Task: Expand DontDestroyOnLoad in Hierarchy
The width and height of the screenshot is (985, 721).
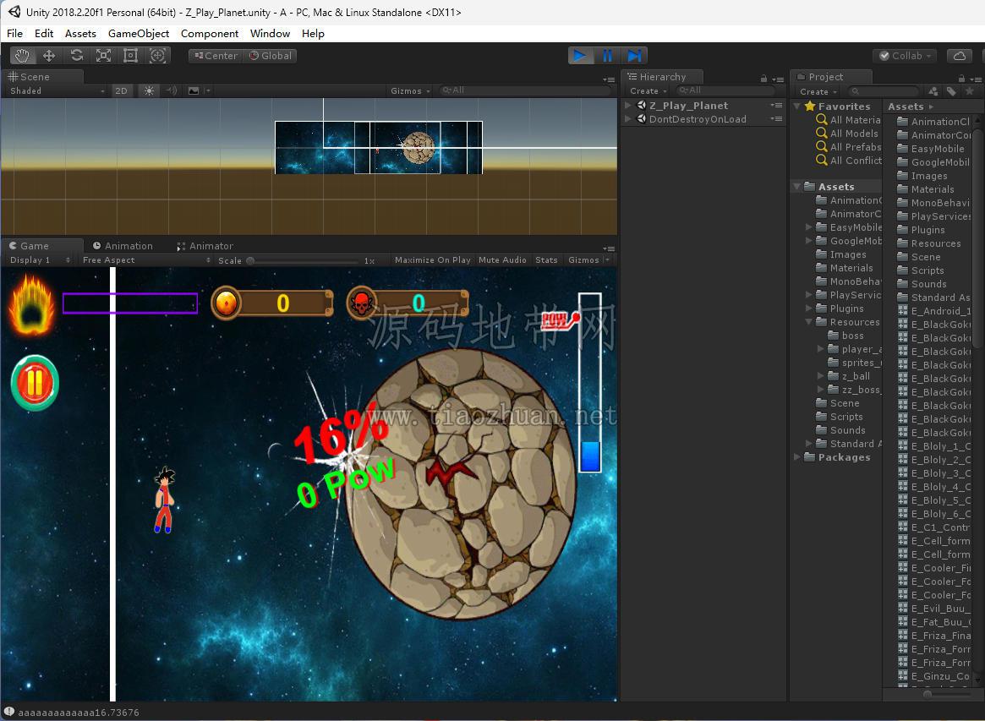Action: point(627,119)
